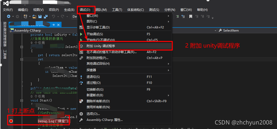This screenshot has width=277, height=129.
Task: Select 删除所有断点(D) menu item
Action: click(x=125, y=101)
